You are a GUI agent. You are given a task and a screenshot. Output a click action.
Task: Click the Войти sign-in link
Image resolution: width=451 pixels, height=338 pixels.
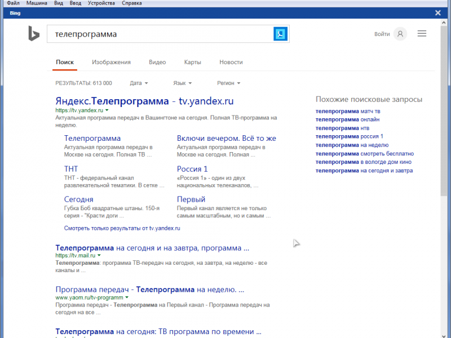(x=382, y=34)
